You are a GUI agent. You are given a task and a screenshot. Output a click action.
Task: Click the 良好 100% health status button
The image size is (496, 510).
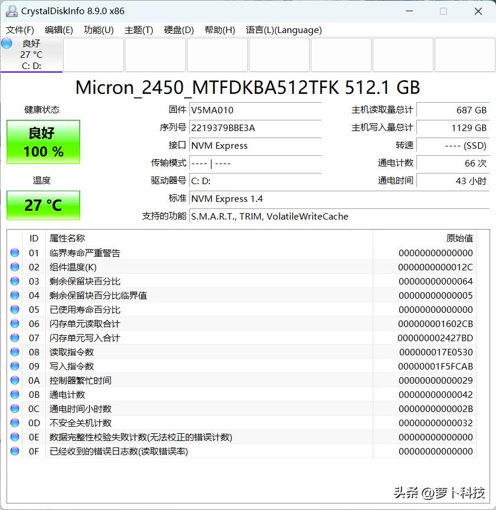pos(42,142)
